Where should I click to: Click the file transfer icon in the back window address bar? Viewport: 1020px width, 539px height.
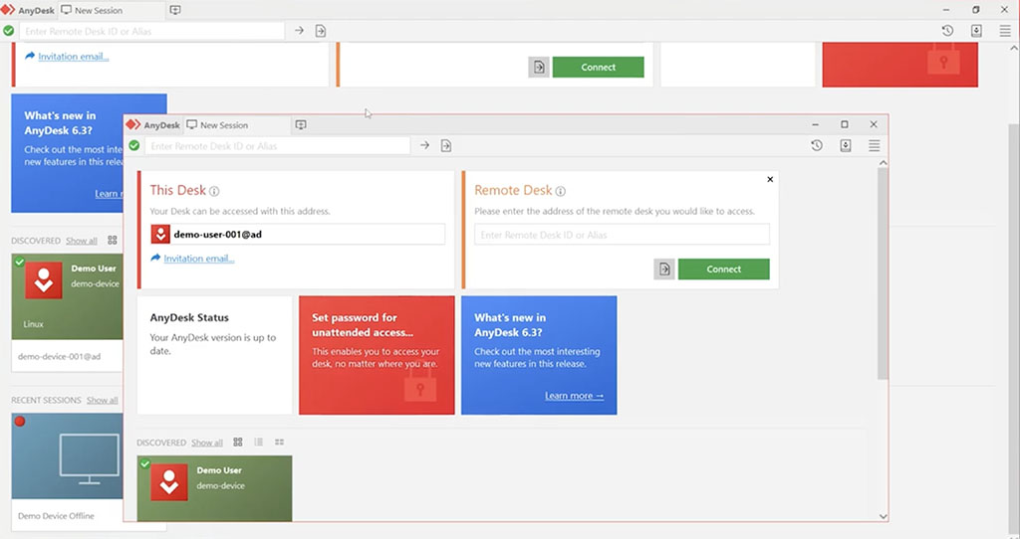[x=321, y=31]
